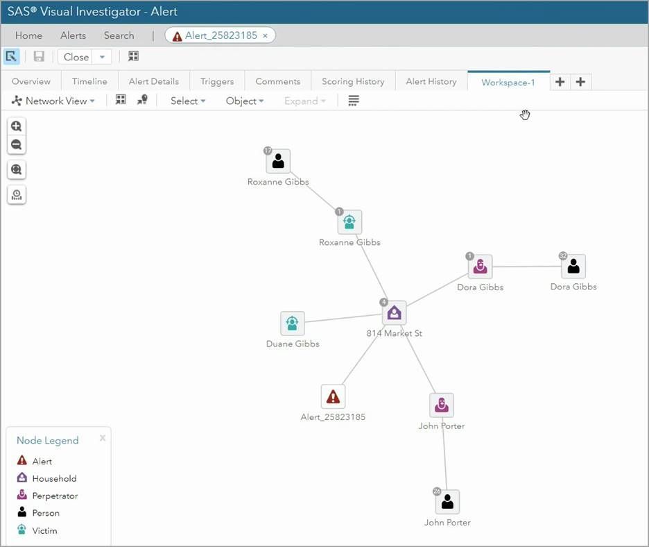
Task: Select the Dora Gibbs perpetrator node
Action: click(x=480, y=267)
